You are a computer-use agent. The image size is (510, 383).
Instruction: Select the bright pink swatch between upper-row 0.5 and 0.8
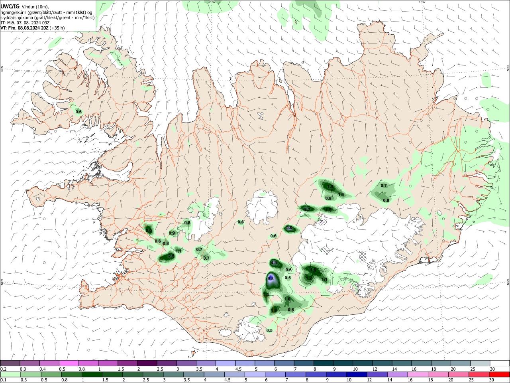(69, 363)
